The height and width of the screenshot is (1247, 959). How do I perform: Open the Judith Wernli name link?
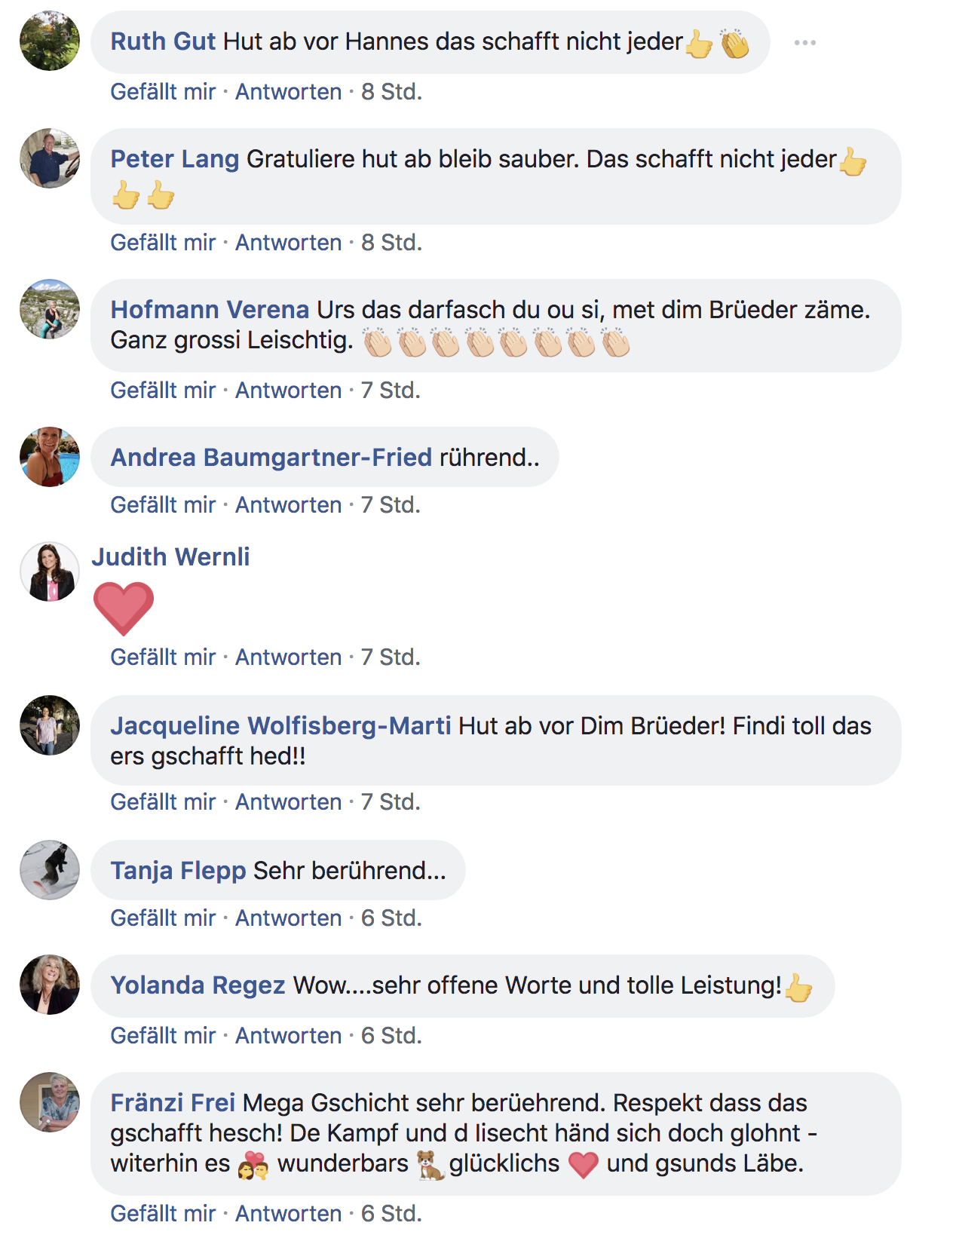pos(170,556)
